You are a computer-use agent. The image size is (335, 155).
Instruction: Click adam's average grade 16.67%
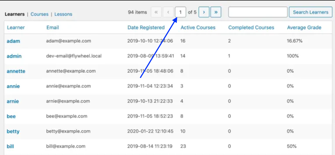pyautogui.click(x=295, y=41)
